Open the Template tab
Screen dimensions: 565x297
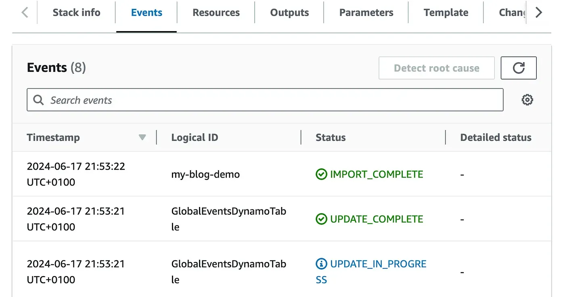pos(446,13)
